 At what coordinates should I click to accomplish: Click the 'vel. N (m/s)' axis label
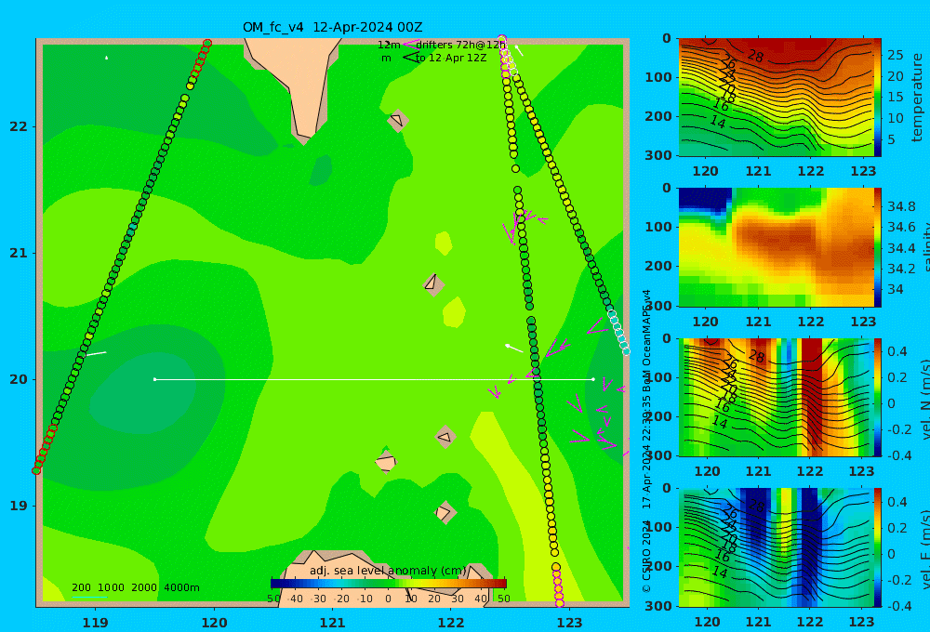[924, 399]
